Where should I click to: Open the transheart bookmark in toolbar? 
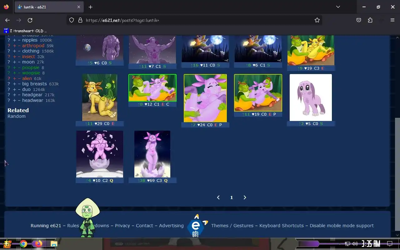(25, 31)
